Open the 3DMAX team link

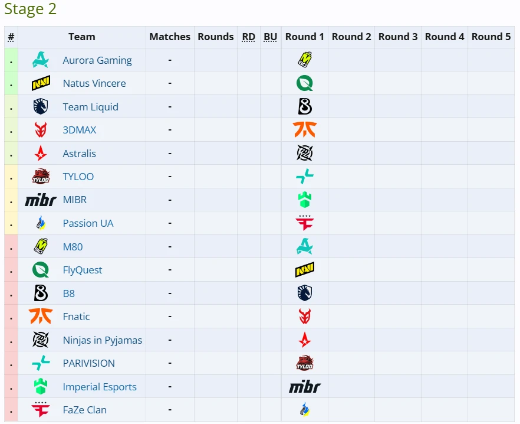click(80, 130)
